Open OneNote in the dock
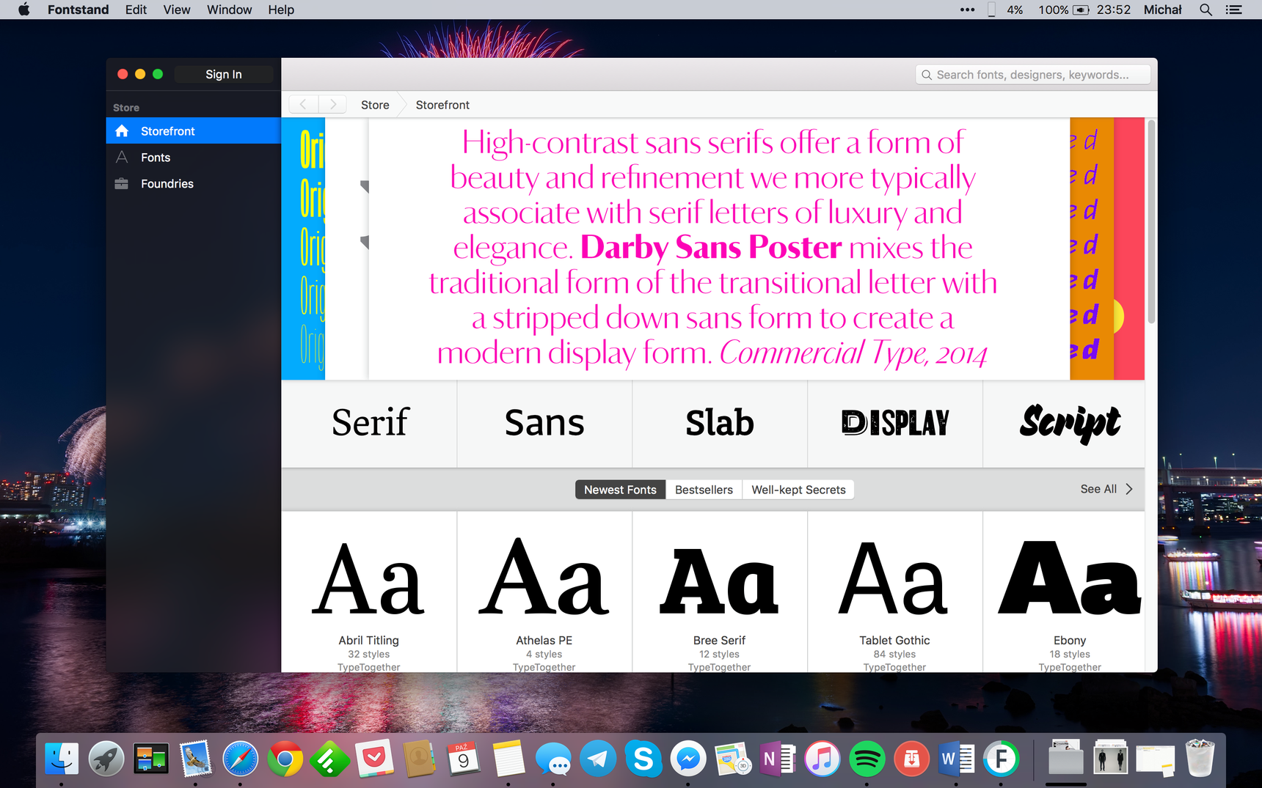The height and width of the screenshot is (788, 1262). pos(778,759)
